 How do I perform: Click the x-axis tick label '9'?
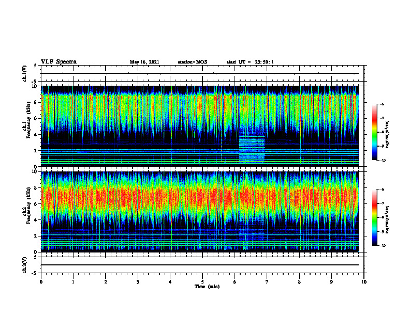pyautogui.click(x=331, y=282)
